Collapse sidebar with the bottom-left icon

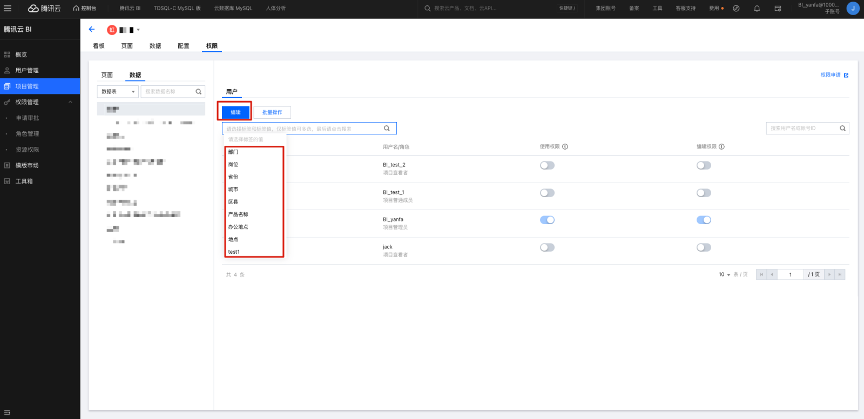click(x=7, y=413)
